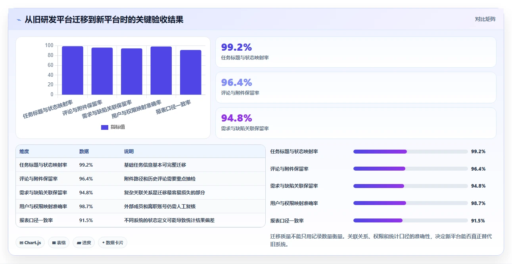This screenshot has width=512, height=264.
Task: Click the 指标值 legend label
Action: [x=118, y=127]
